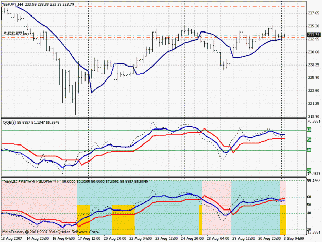Click the GBPJPY,H4 chart title text
Image resolution: width=322 pixels, height=242 pixels.
point(12,4)
